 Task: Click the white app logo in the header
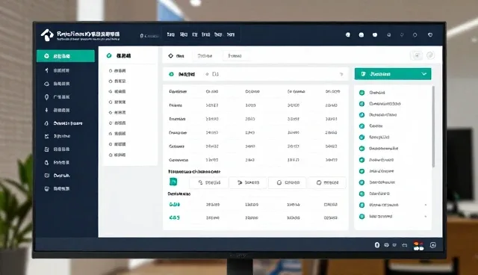[x=47, y=35]
